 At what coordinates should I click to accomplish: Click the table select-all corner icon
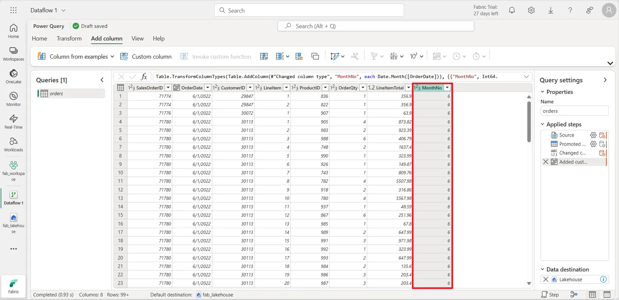[120, 88]
